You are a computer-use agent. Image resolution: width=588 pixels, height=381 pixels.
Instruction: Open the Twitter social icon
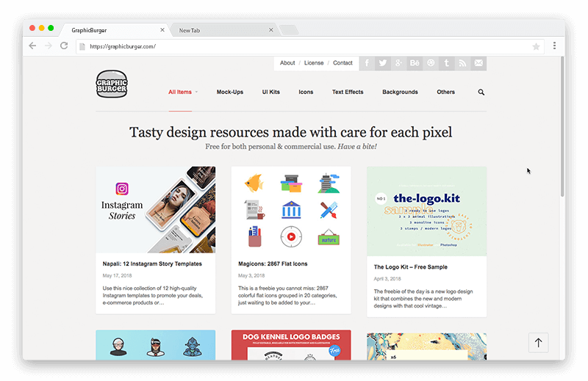[383, 63]
